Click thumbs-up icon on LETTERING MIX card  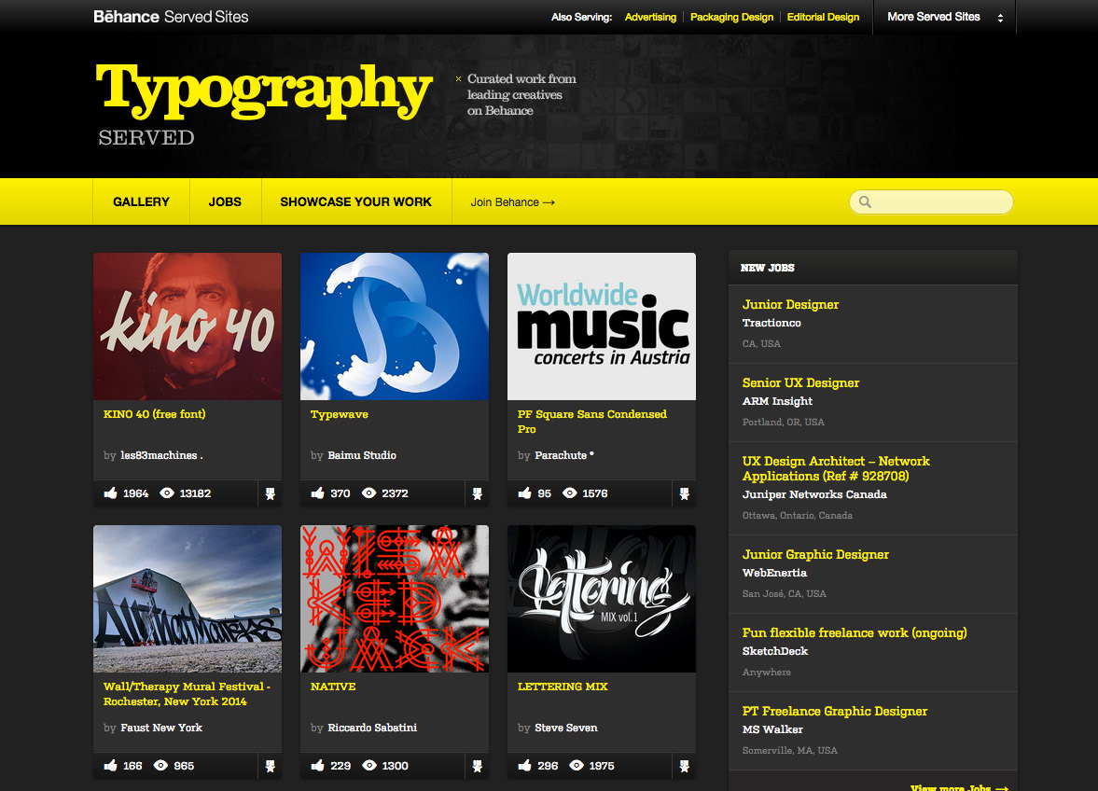525,766
